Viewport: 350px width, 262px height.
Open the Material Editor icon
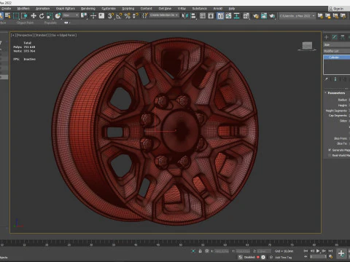(x=246, y=16)
